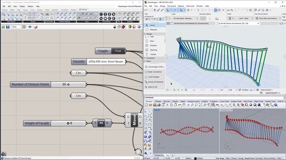Click the Grasshopper sketch marker icon
This screenshot has height=160, width=286.
36,27
